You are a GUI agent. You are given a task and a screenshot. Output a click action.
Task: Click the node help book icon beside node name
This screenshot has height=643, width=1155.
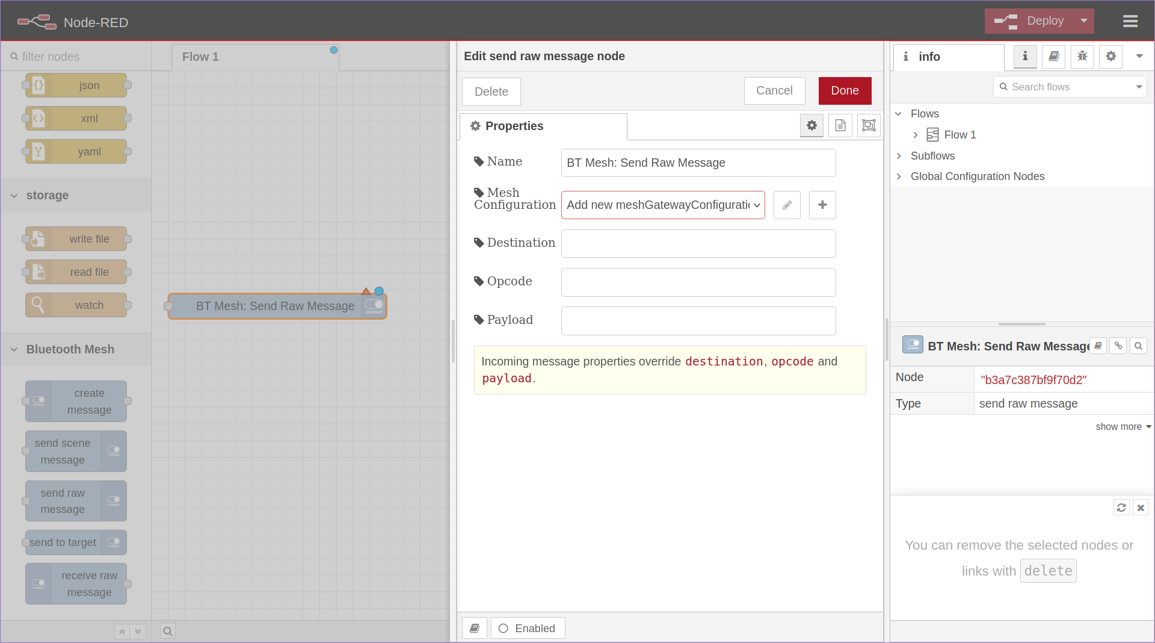click(x=1098, y=346)
